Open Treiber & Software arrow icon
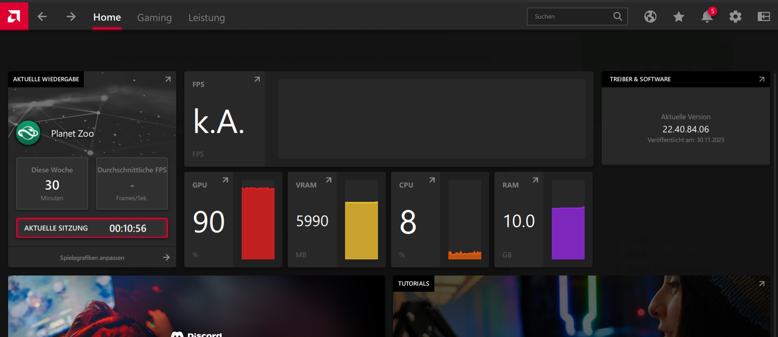 click(x=762, y=79)
